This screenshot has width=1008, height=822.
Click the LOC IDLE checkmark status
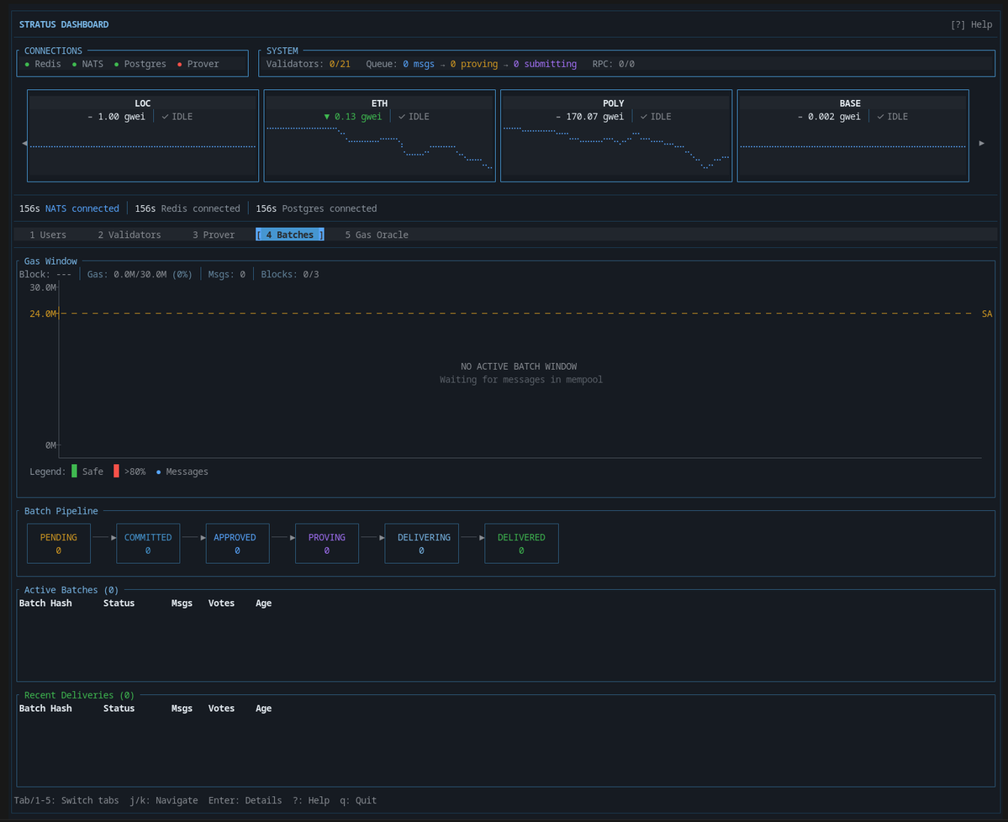pos(177,116)
